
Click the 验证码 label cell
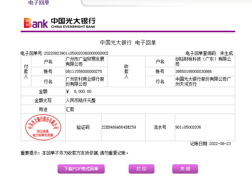click(x=83, y=127)
